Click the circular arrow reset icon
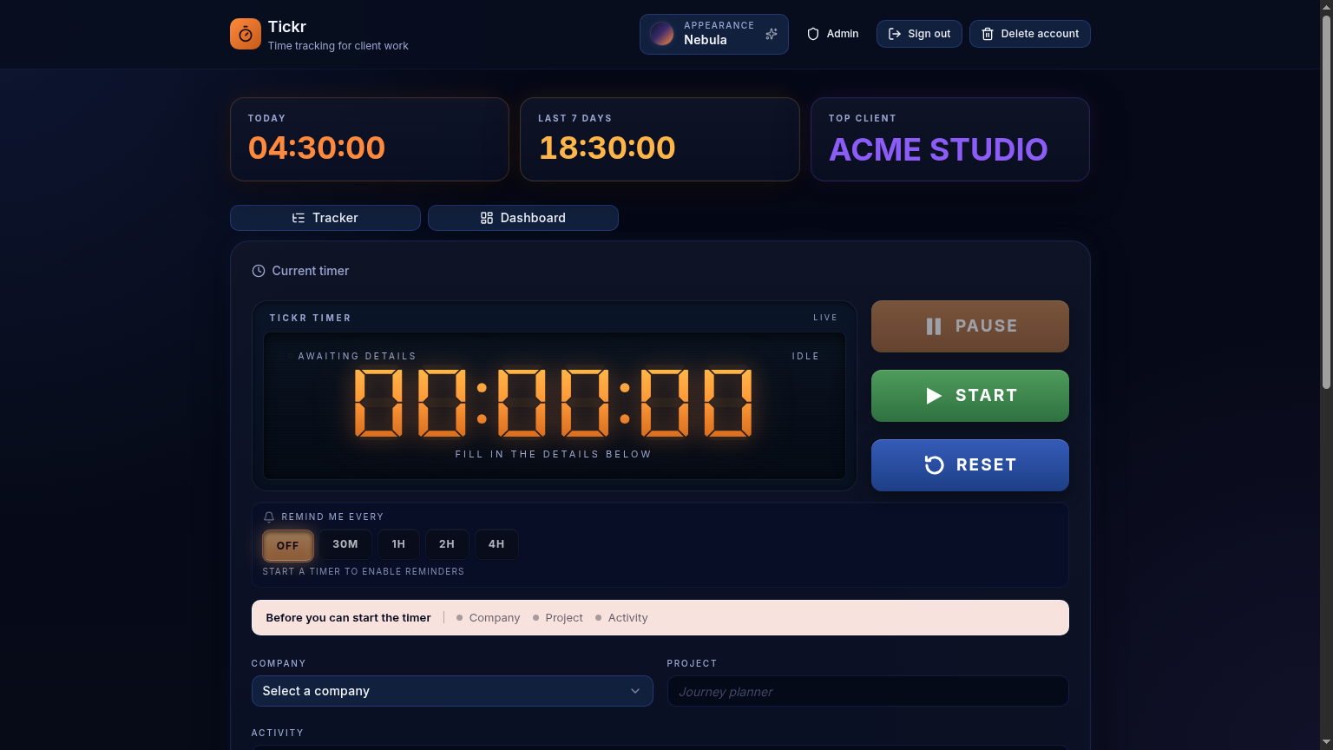Screen dimensions: 1333x750 pyautogui.click(x=935, y=465)
